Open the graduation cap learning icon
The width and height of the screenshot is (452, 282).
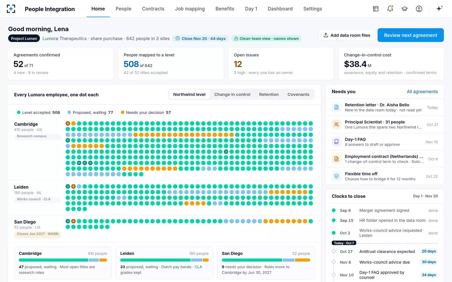point(405,9)
